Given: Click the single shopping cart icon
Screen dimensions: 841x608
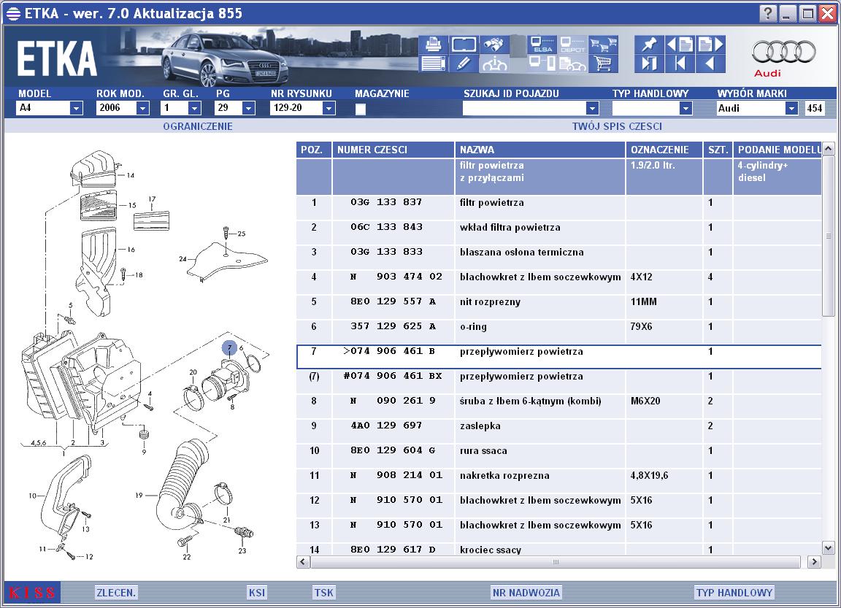Looking at the screenshot, I should pos(604,64).
